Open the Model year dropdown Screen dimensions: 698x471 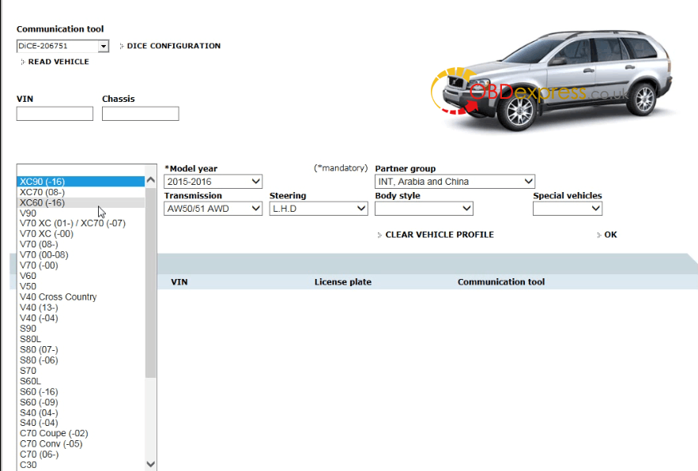point(213,182)
